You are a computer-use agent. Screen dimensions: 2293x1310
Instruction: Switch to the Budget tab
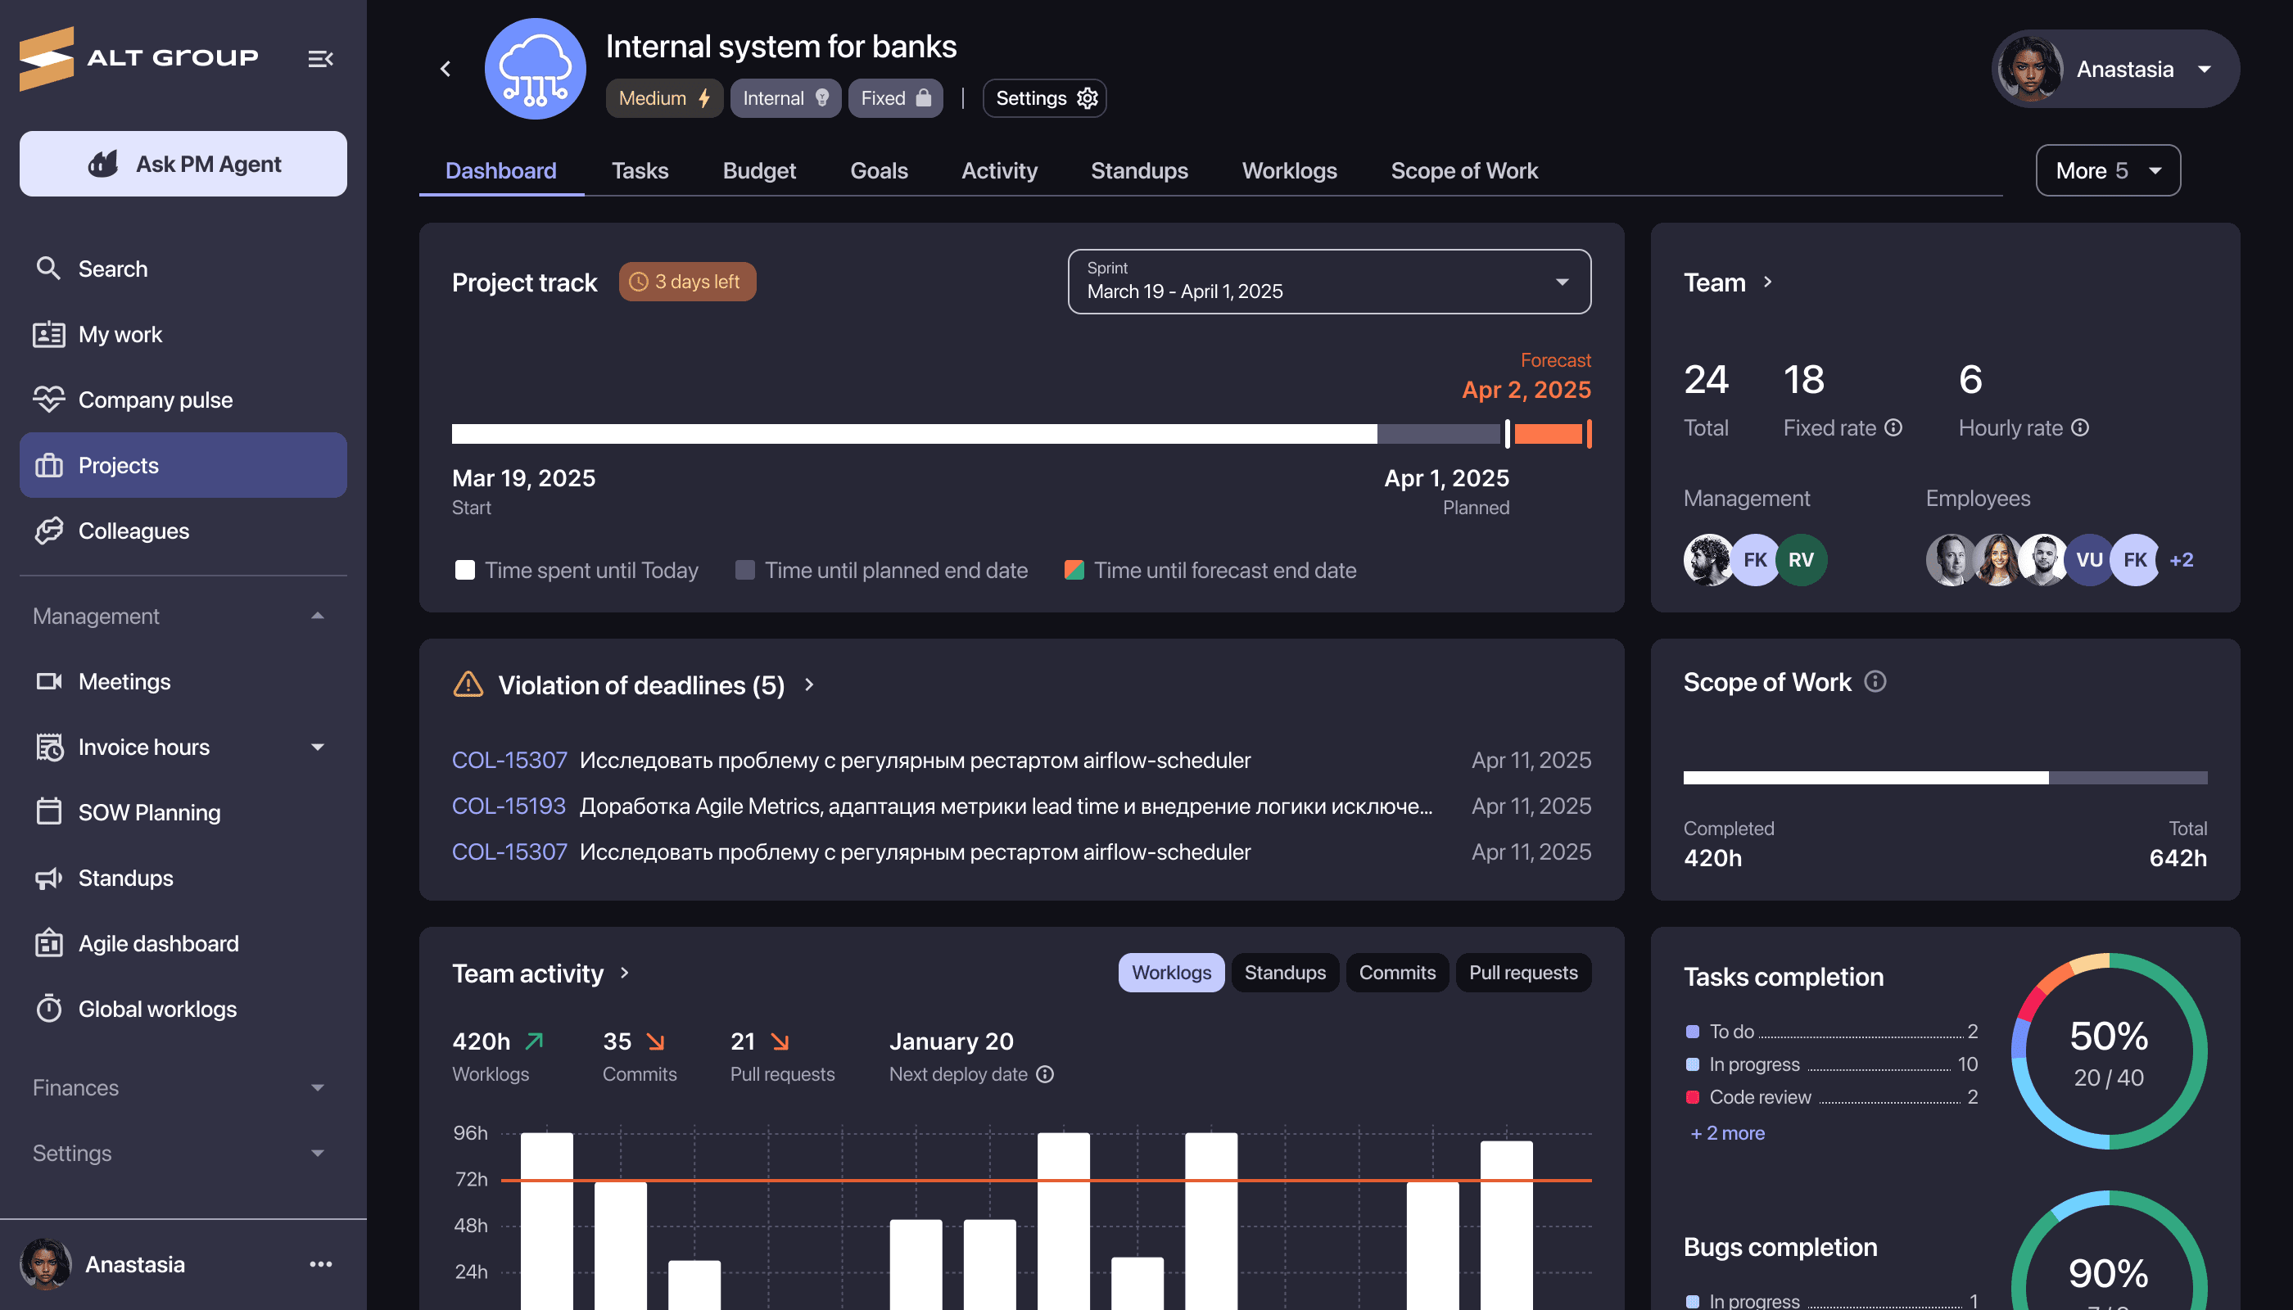pos(758,170)
